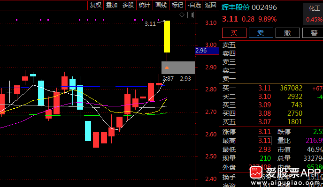The width and height of the screenshot is (323, 187).
Task: Select the 多股 multi-stock view
Action: (x=128, y=5)
